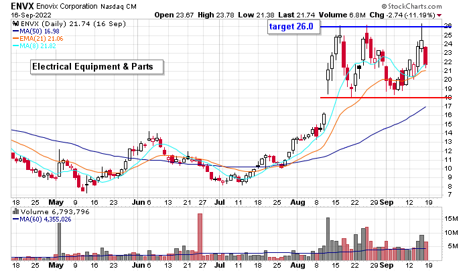Click the tallest red volume bar in late June
Image resolution: width=469 pixels, height=271 pixels.
[x=200, y=237]
